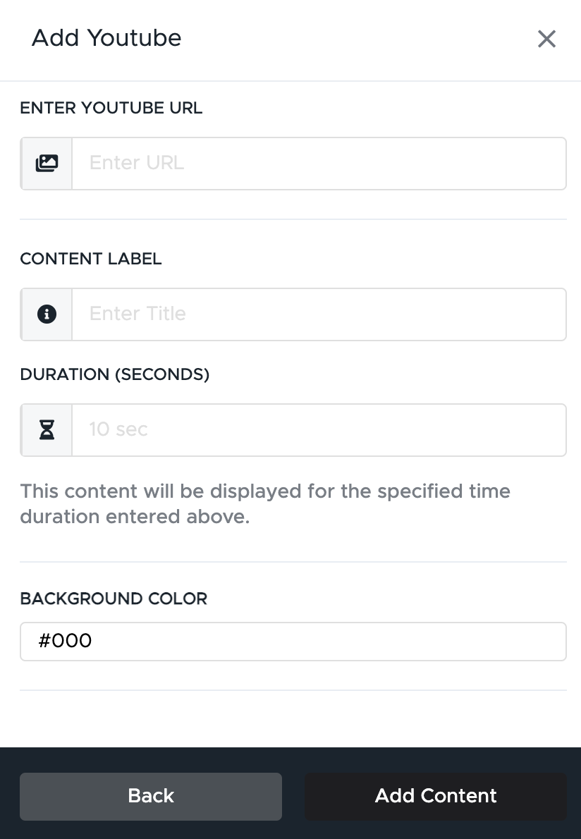Focus the Enter Title input field
581x839 pixels.
coord(319,314)
